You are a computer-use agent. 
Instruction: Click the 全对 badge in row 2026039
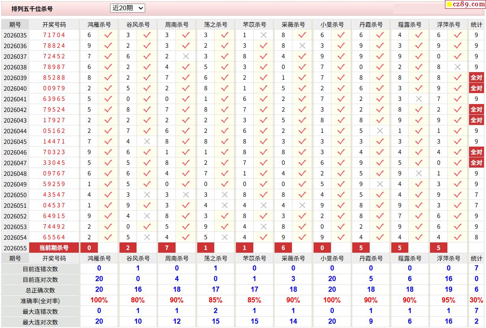coord(477,78)
